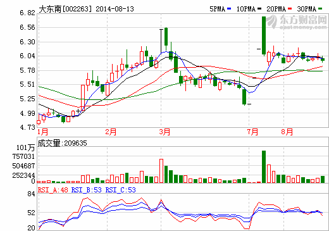Image resolution: width=329 pixels, height=231 pixels.
Task: Click the green candlestick dropping to 5.15 before July
Action: point(244,97)
